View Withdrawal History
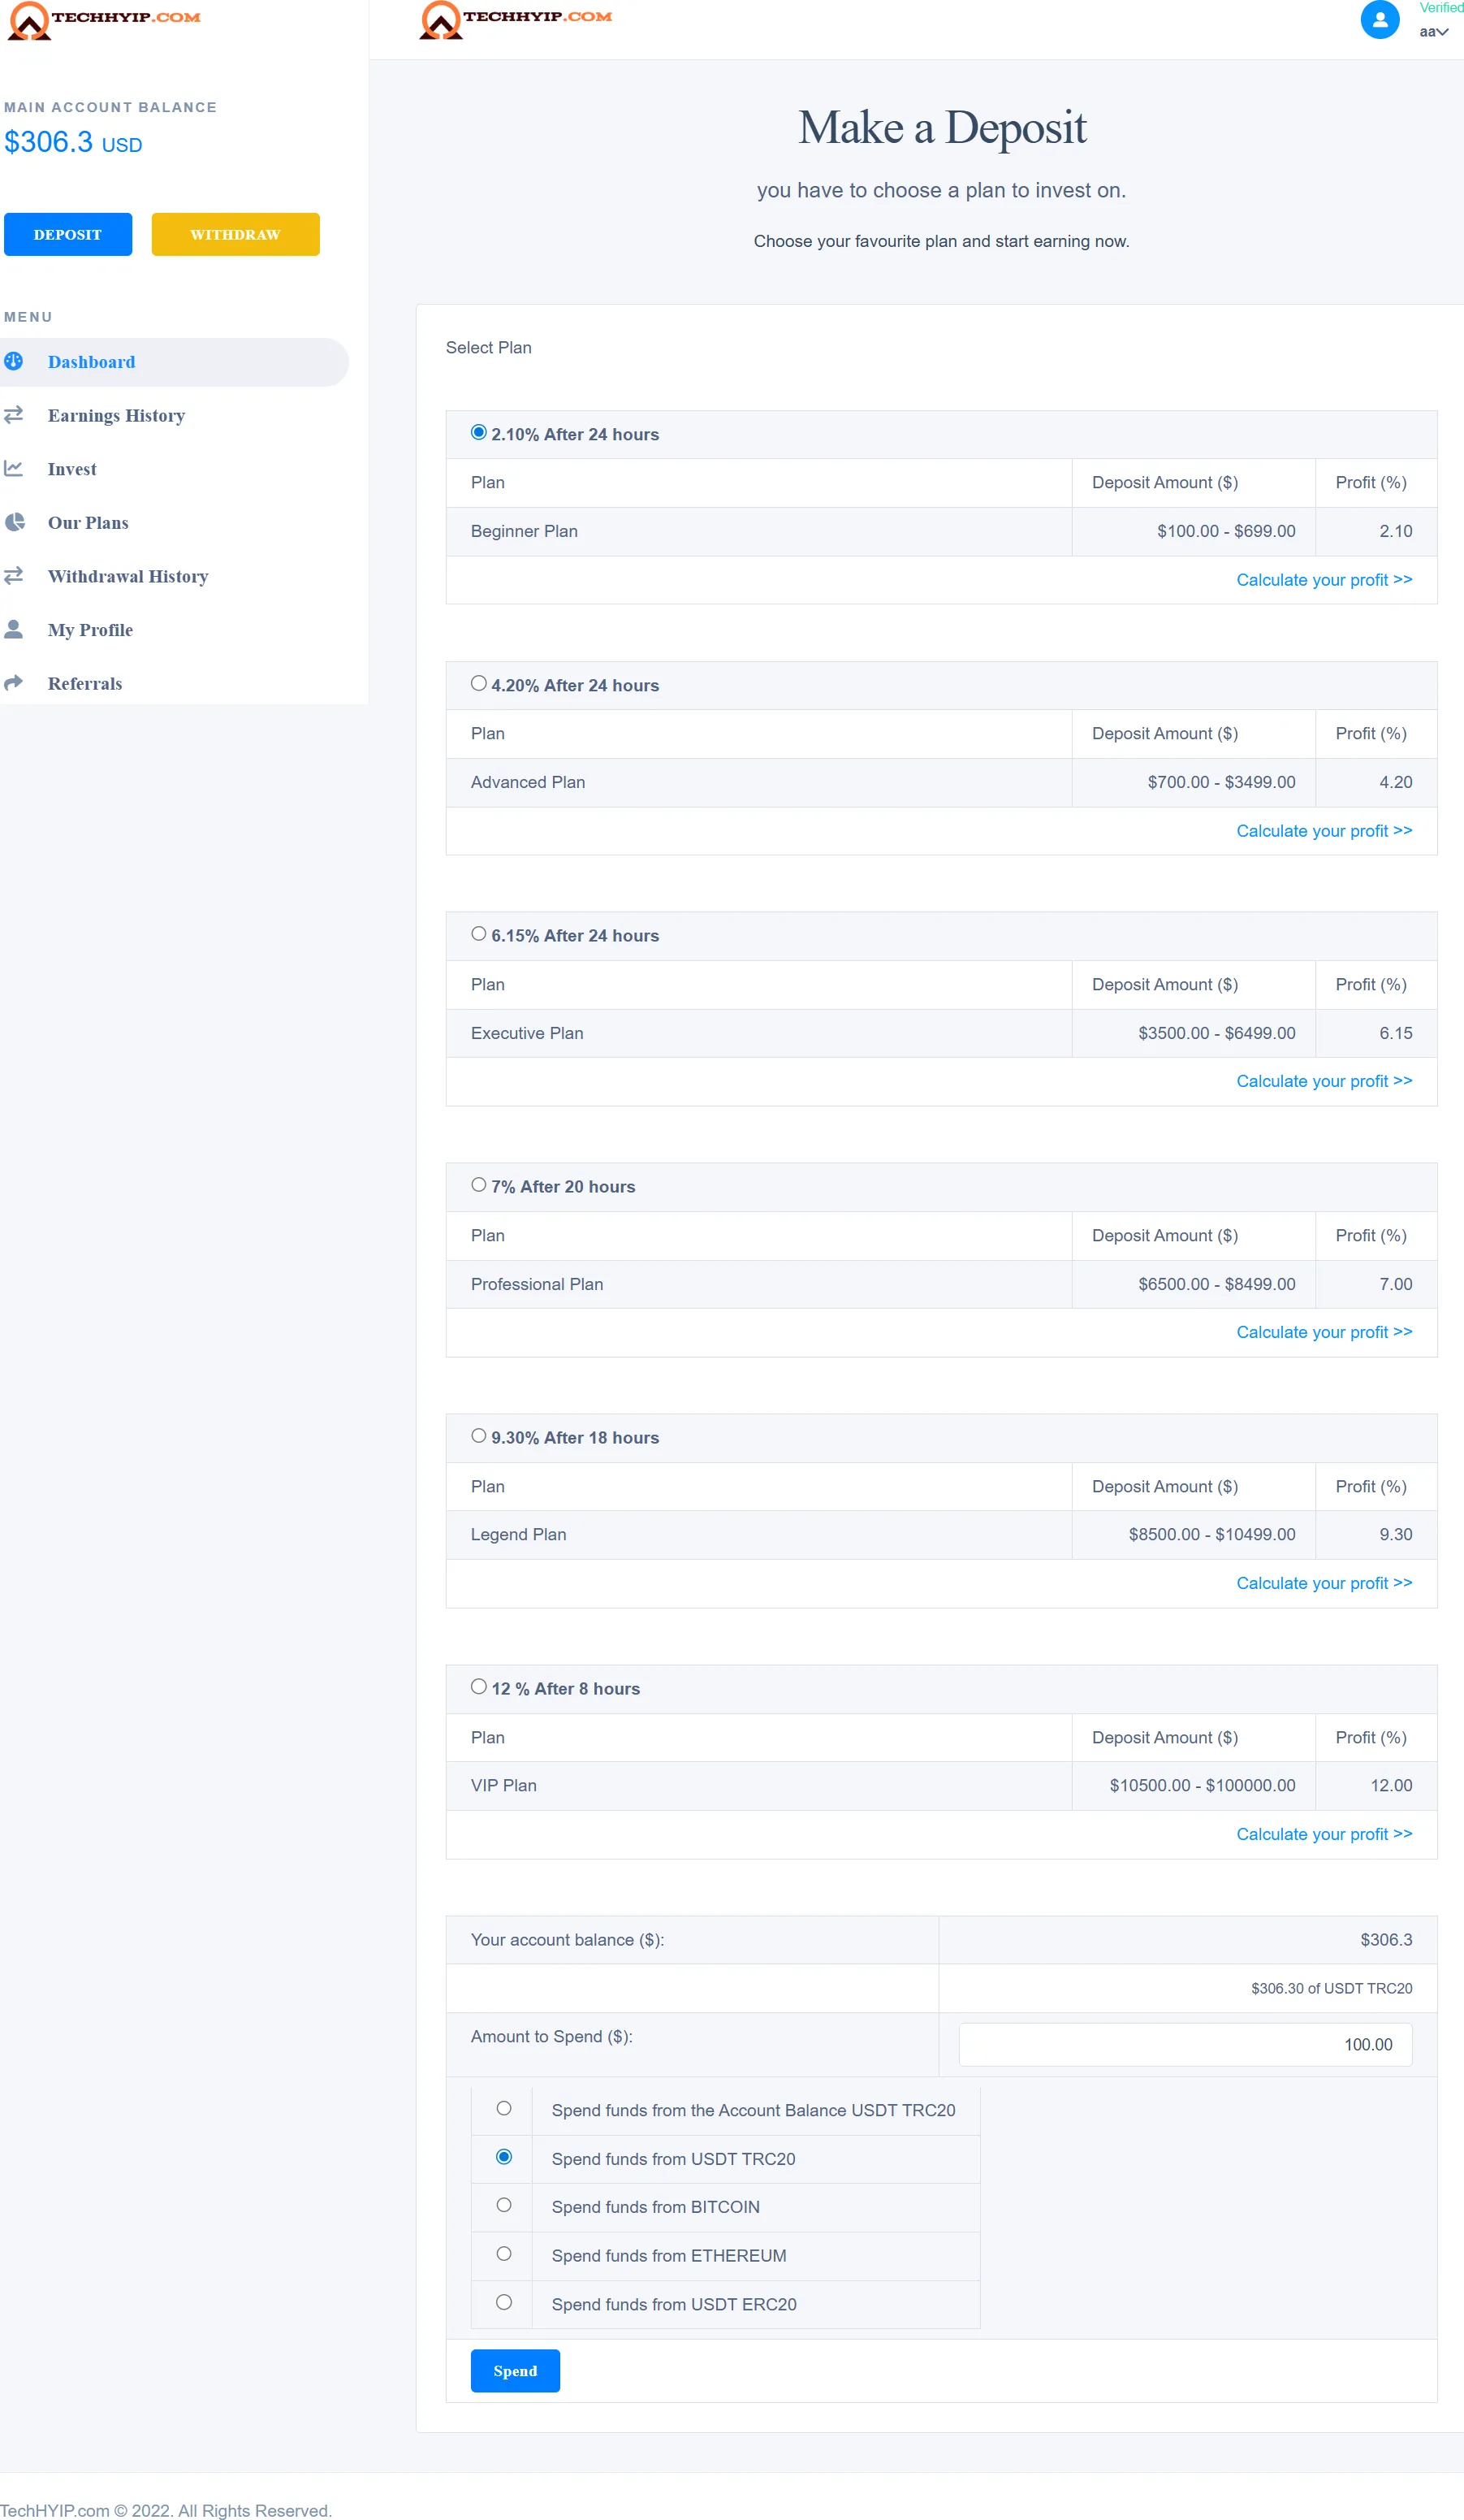The image size is (1464, 2520). pos(128,576)
